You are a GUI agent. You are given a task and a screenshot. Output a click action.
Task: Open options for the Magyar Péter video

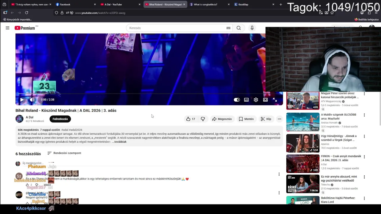click(x=364, y=94)
